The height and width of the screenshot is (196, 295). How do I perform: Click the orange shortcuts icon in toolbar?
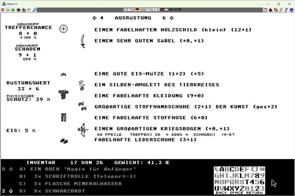point(276,10)
